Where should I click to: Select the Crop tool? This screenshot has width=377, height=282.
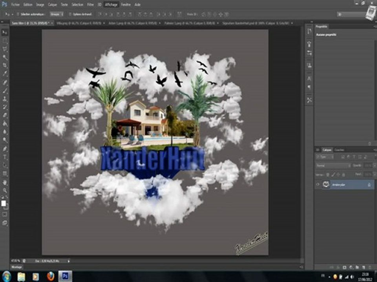click(x=5, y=65)
